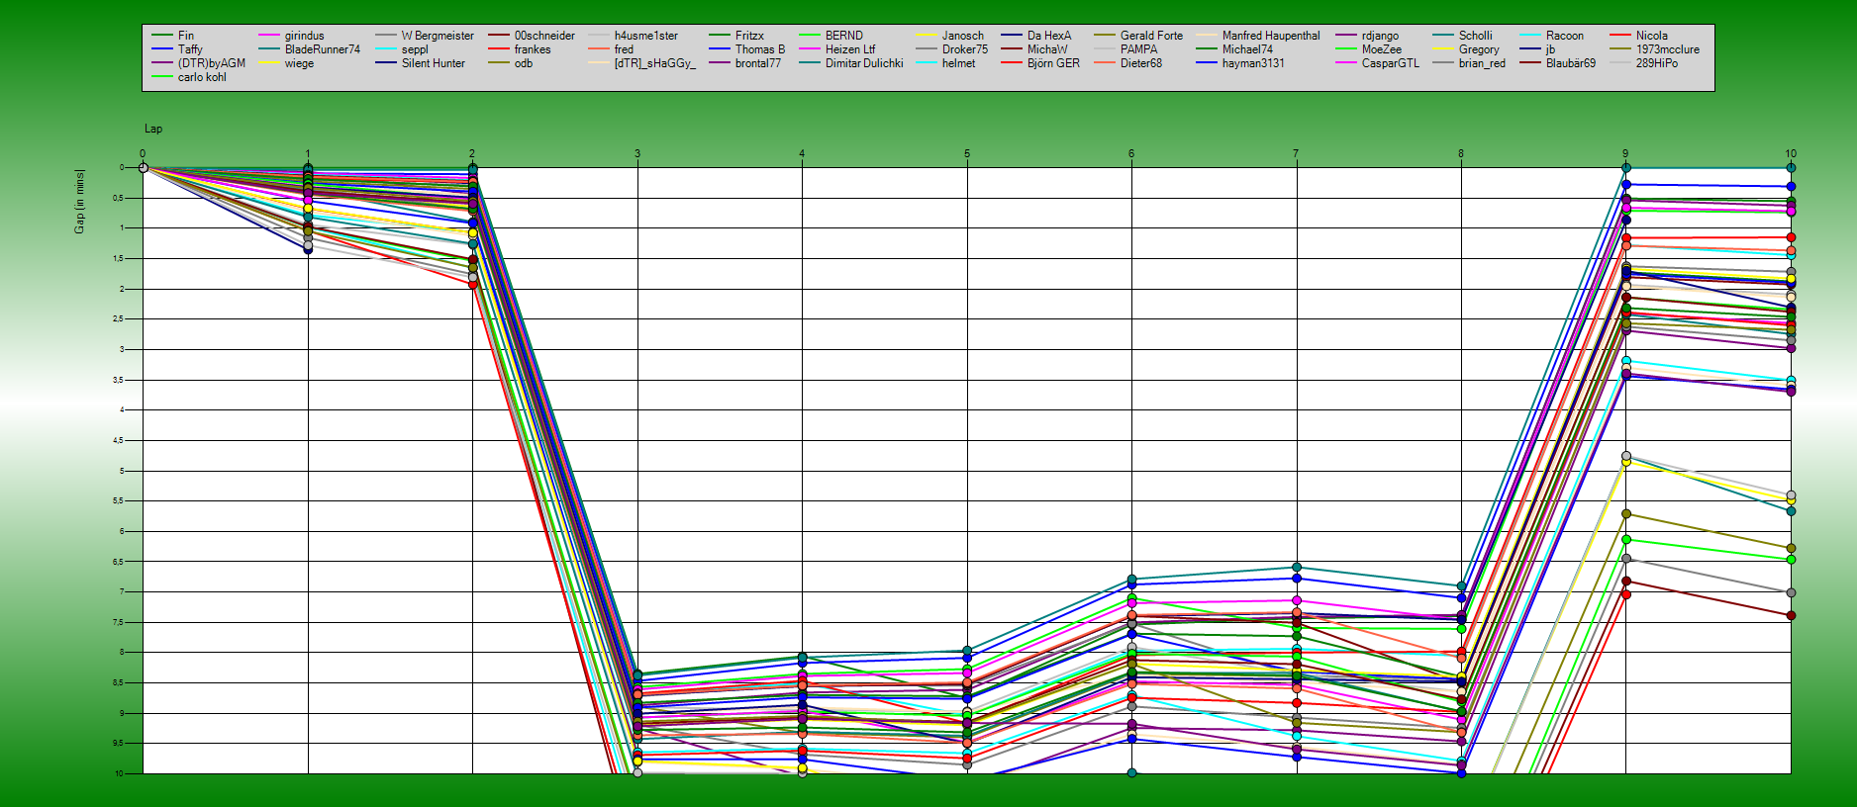Image resolution: width=1857 pixels, height=807 pixels.
Task: Select the 'MoeZee' legend label
Action: [1382, 49]
